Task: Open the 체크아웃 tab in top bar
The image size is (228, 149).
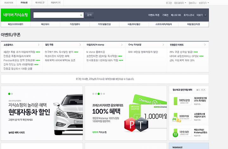Action: (x=40, y=3)
